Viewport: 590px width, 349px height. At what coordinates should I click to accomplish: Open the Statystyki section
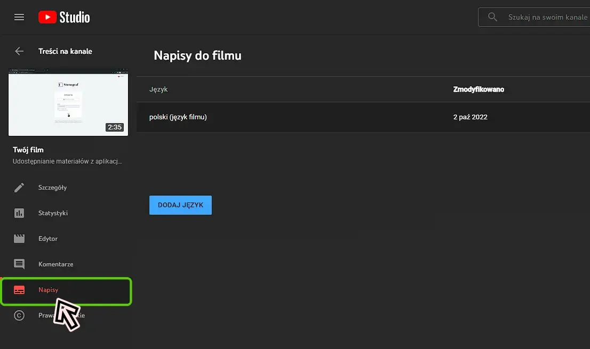pyautogui.click(x=53, y=213)
